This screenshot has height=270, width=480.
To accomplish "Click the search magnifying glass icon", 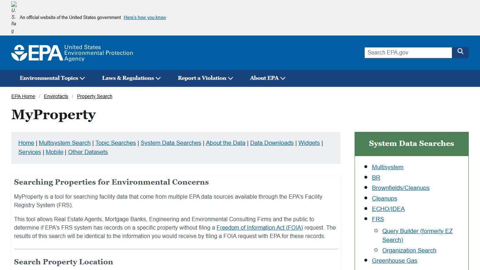I will point(460,52).
